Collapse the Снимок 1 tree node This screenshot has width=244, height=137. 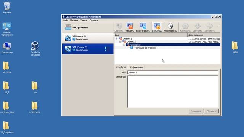coord(116,38)
